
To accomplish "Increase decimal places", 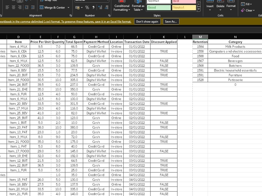I will point(100,8).
